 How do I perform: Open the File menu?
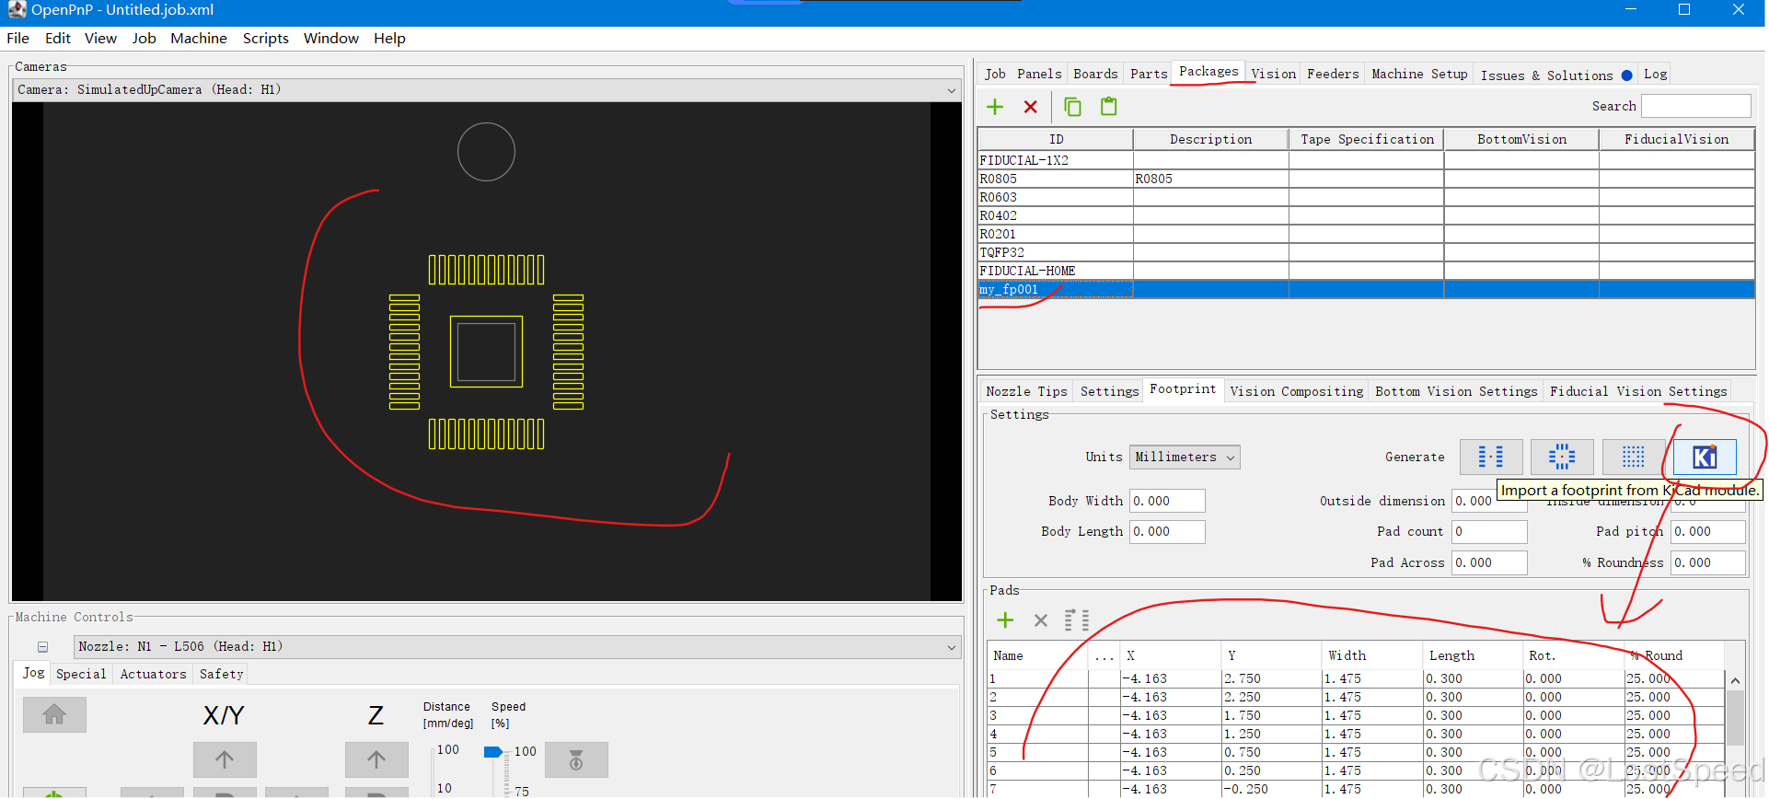(17, 39)
